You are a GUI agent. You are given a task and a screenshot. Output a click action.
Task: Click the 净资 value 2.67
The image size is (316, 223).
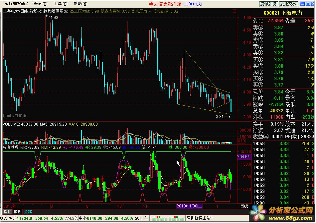pos(279,130)
